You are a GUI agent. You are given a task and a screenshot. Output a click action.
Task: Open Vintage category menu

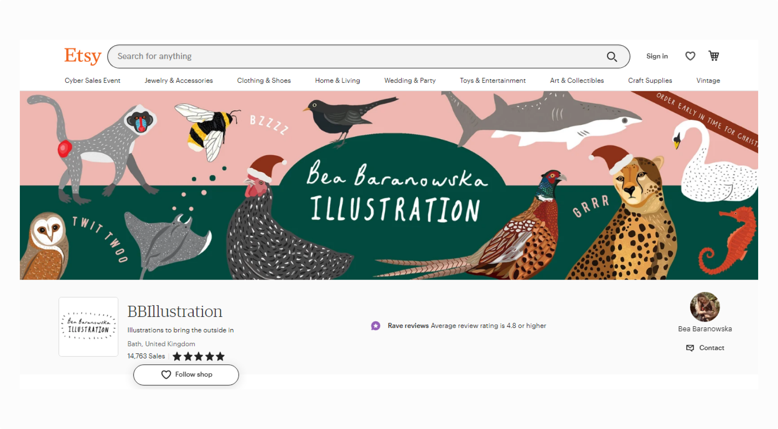(x=708, y=81)
